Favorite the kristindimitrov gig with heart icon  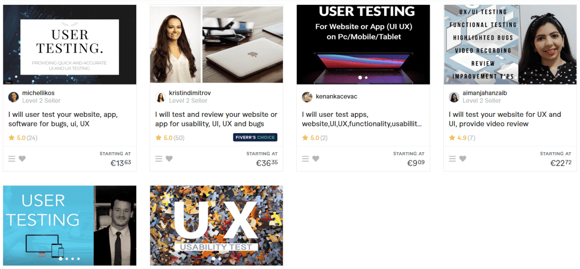point(169,158)
